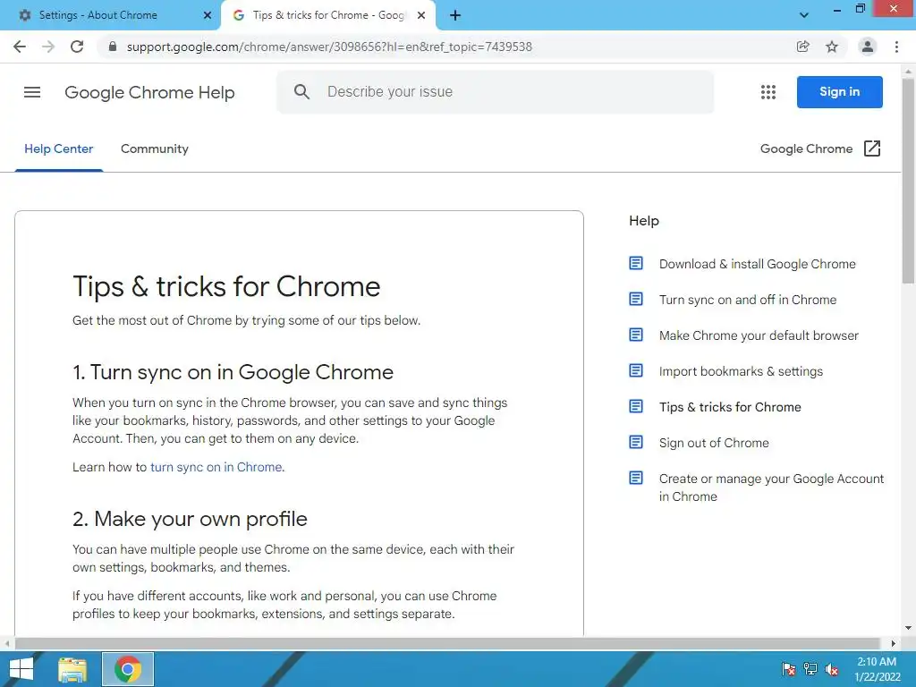Click the Sign in button
The width and height of the screenshot is (916, 687).
click(x=839, y=92)
